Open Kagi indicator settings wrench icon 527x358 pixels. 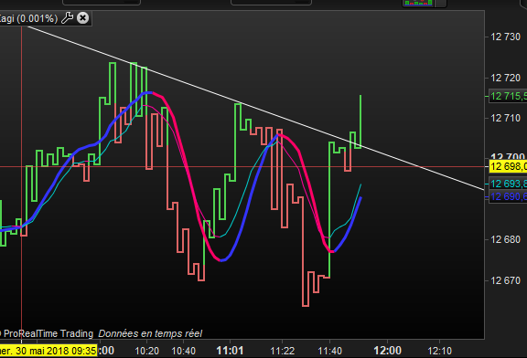[x=67, y=17]
